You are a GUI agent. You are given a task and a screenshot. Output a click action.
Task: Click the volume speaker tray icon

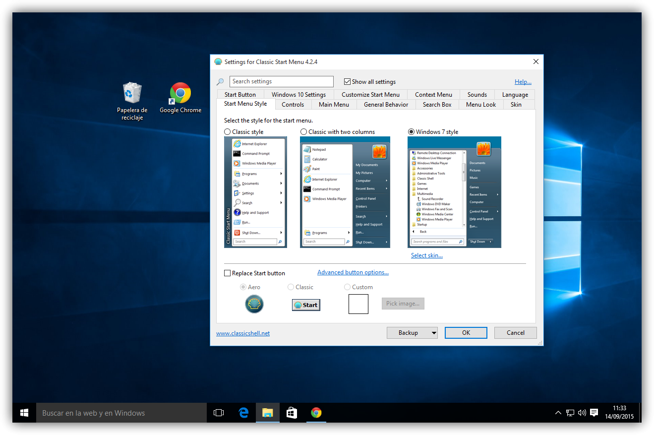[582, 413]
